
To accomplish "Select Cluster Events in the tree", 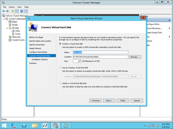I will coord(18,40).
